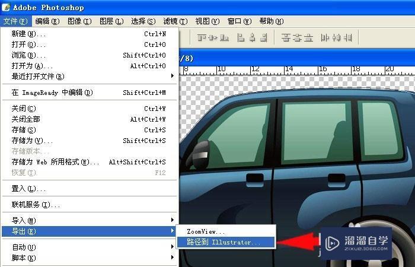The image size is (415, 267).
Task: Choose ZoomView... in the export submenu
Action: [x=226, y=231]
